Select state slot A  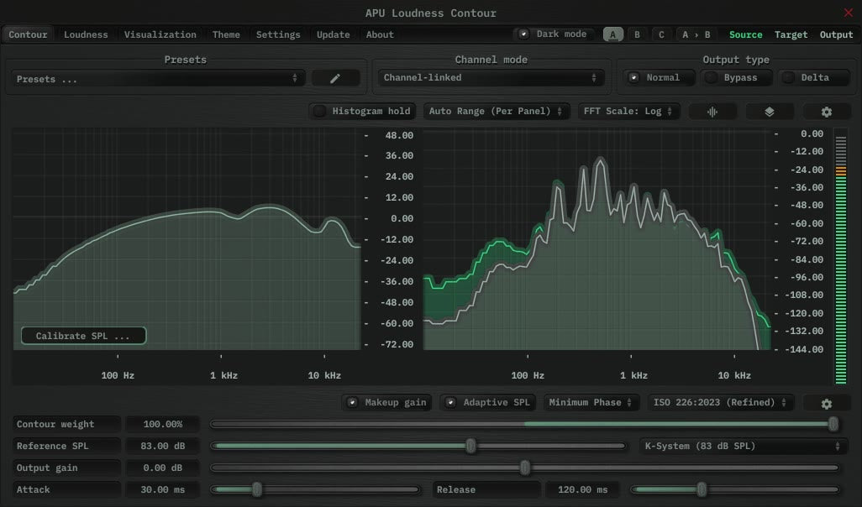613,34
